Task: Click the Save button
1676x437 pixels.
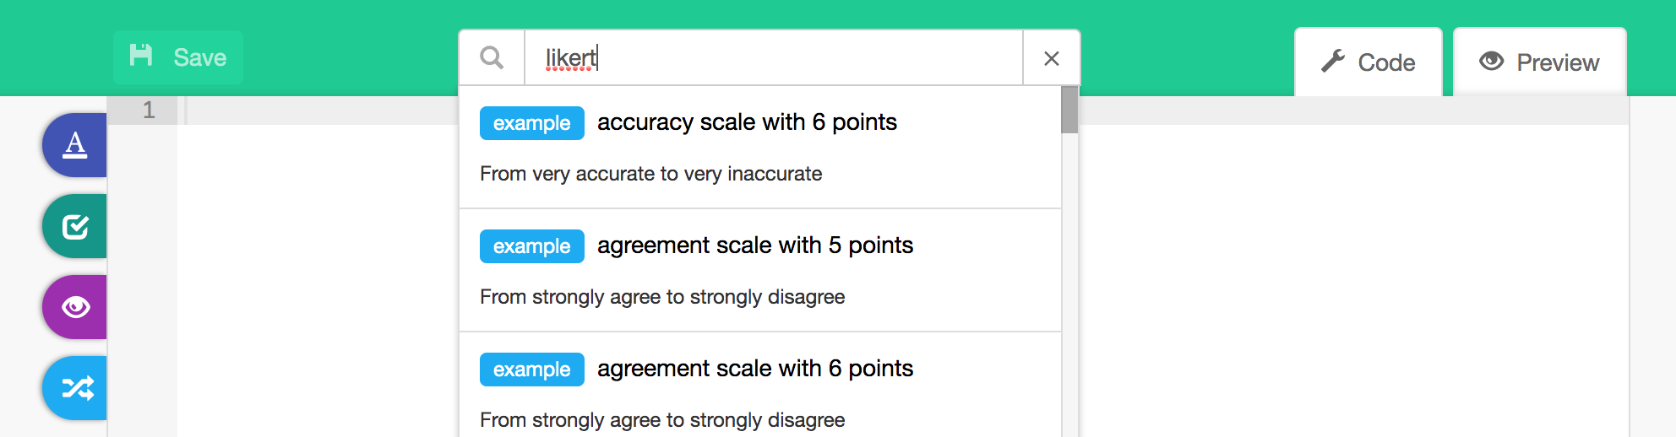Action: 178,57
